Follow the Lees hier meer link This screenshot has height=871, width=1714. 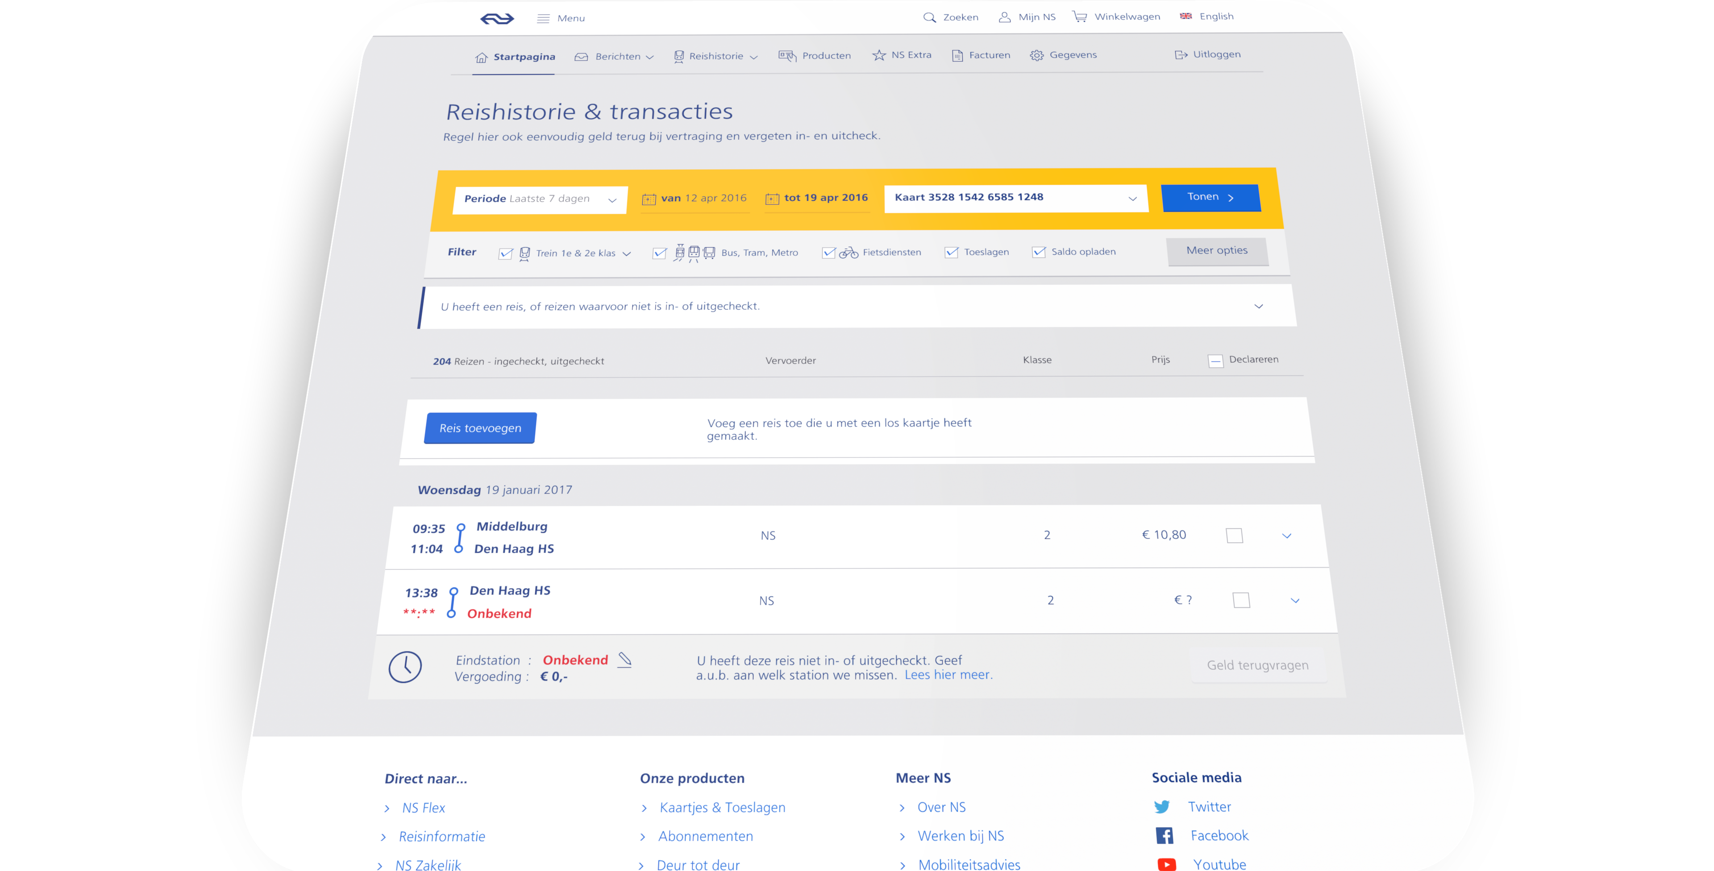(948, 675)
